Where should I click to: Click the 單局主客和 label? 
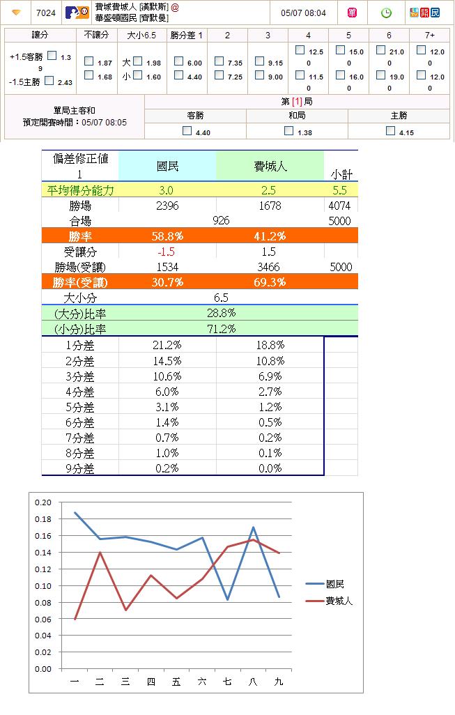[x=75, y=110]
